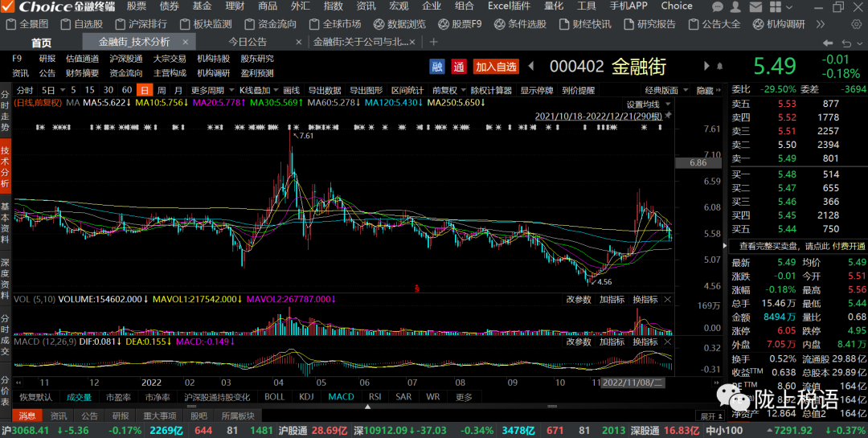Switch to 分时 intraday view

(x=25, y=90)
